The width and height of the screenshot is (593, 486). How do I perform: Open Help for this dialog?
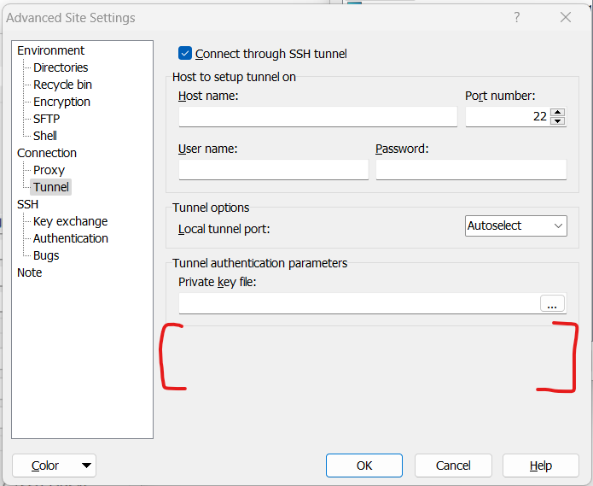tap(540, 466)
